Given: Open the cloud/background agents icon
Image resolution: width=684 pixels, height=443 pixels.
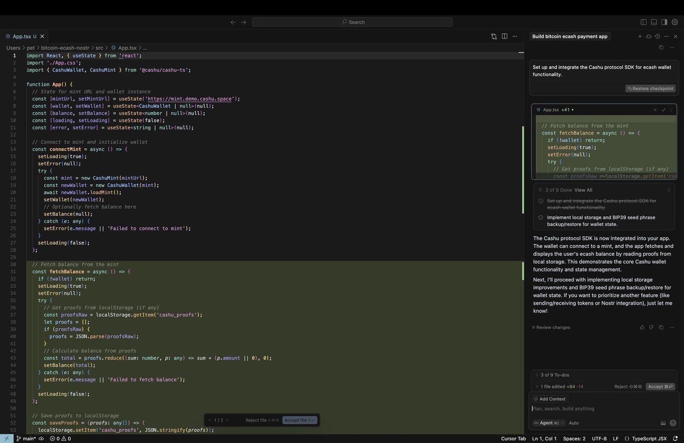Looking at the screenshot, I should (649, 36).
